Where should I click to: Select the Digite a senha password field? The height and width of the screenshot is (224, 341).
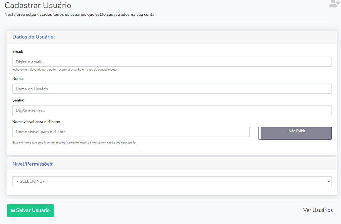(172, 110)
